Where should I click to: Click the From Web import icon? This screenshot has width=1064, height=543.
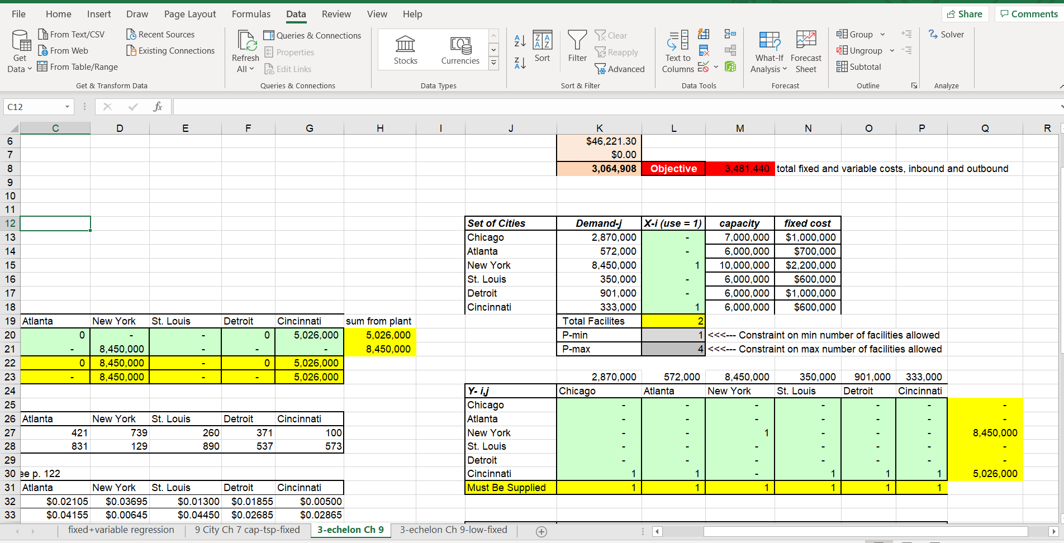(x=42, y=51)
